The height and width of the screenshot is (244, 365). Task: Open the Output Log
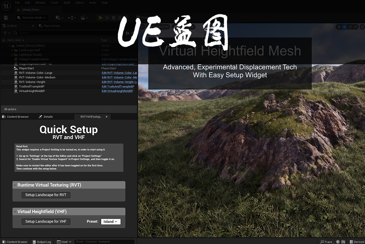[x=42, y=241]
